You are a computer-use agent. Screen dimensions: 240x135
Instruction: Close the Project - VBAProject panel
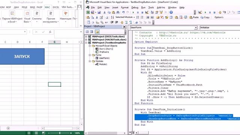click(x=124, y=27)
